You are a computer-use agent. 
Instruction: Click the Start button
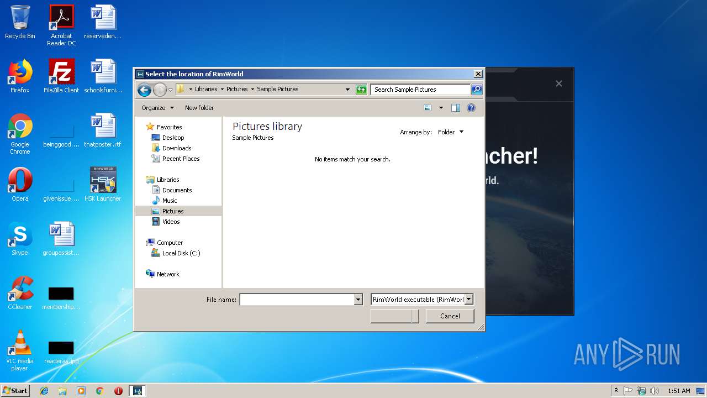[15, 390]
